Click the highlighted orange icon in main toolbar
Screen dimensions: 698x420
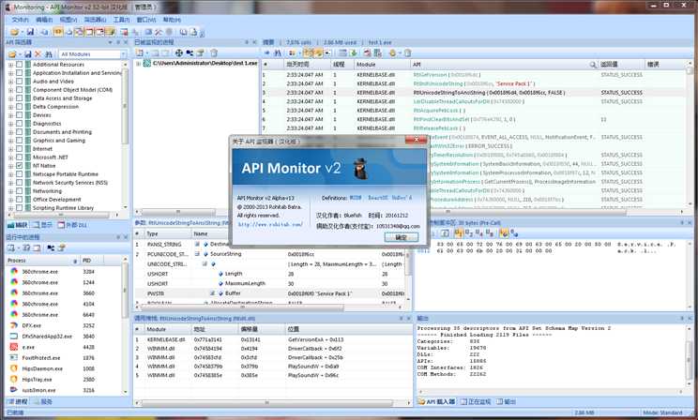click(x=58, y=32)
